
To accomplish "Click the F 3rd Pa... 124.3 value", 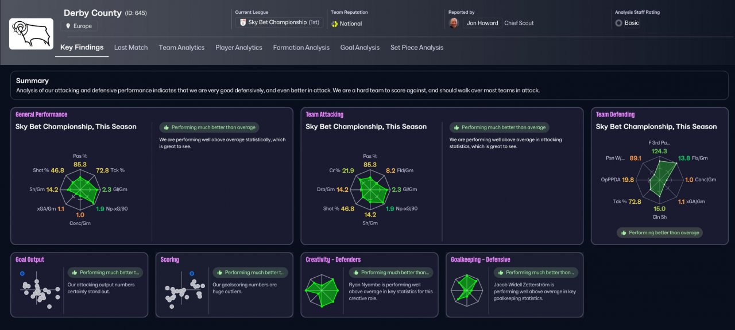I will [659, 152].
